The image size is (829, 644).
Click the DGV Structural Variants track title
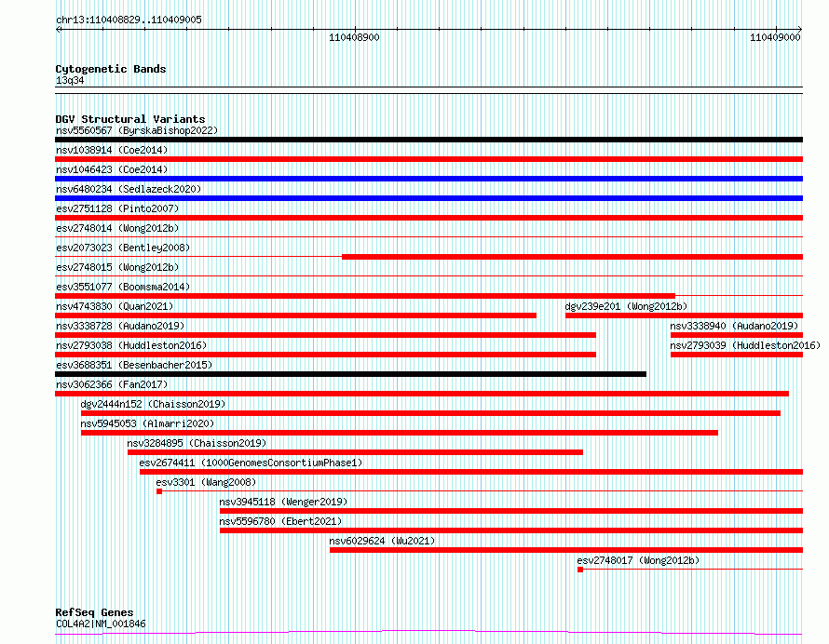click(130, 119)
